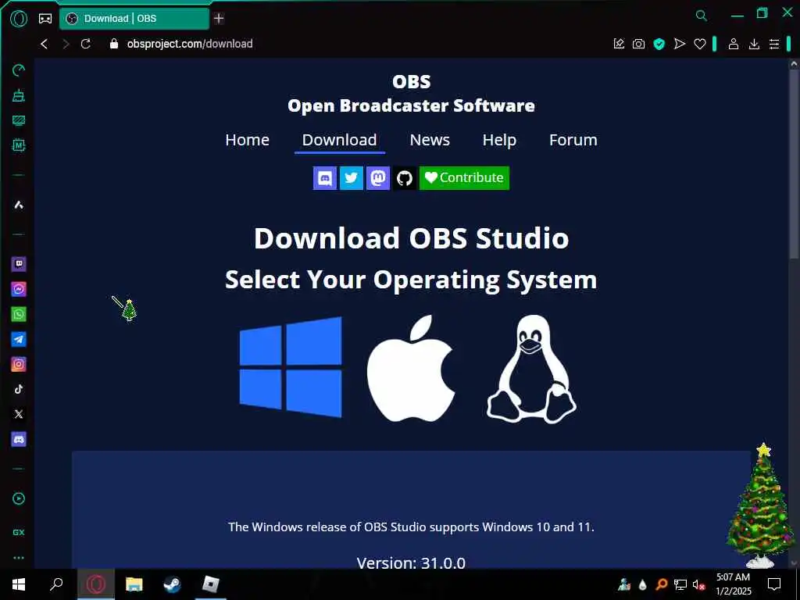The height and width of the screenshot is (600, 800).
Task: Open the Aria AI sidebar icon
Action: (x=19, y=205)
